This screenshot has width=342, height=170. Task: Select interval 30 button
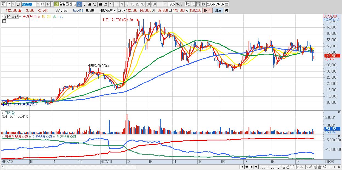coord(143,4)
